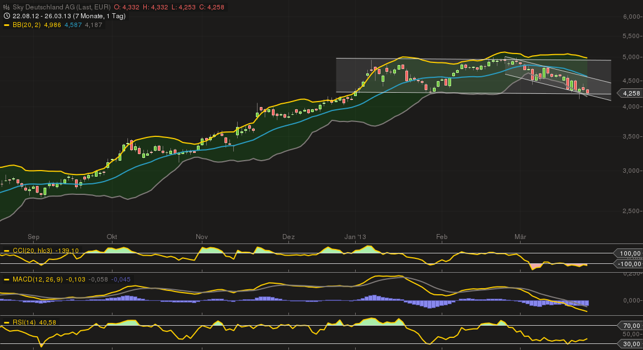Click the MACD 0,000 axis label

coord(631,300)
